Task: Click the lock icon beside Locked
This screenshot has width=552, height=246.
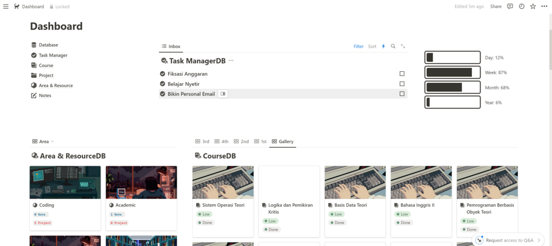Action: coord(52,7)
